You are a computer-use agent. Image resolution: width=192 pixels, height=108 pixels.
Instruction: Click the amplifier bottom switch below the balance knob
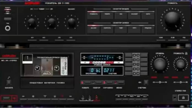click(x=71, y=40)
